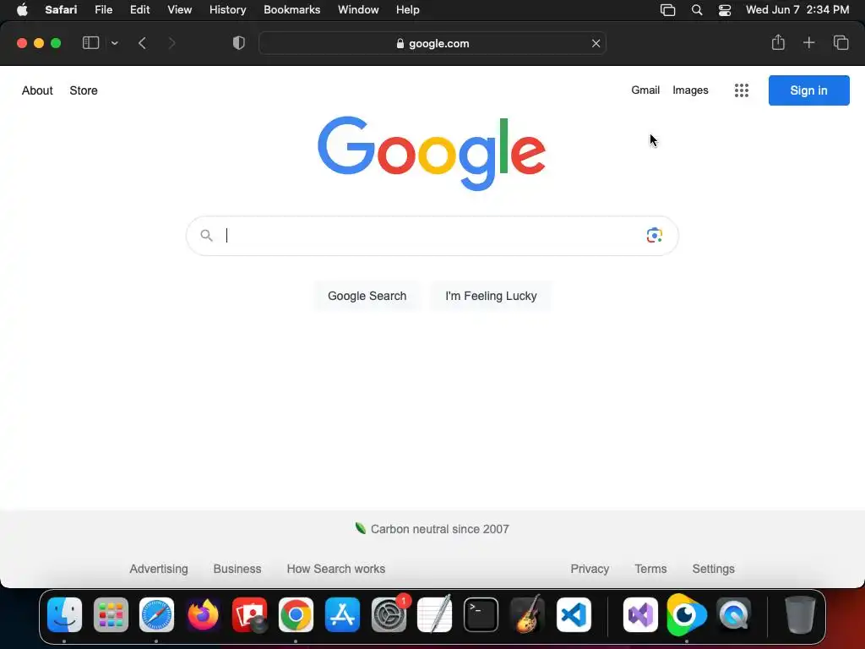
Task: Open TextEdit from the Dock
Action: tap(435, 614)
